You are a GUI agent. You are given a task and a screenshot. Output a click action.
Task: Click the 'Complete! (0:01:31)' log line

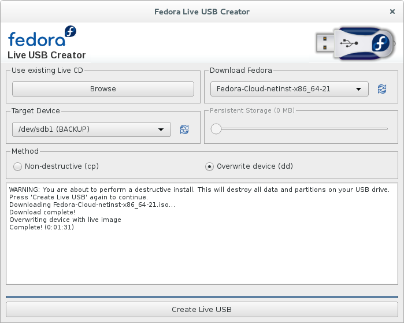coord(42,227)
